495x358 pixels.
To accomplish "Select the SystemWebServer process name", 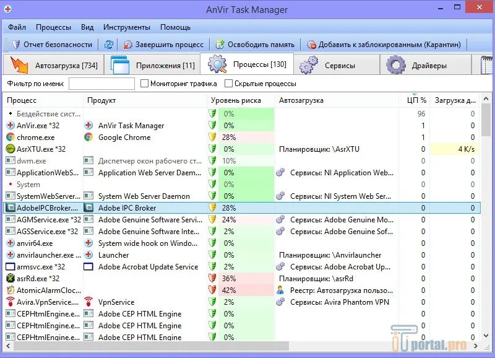I will pyautogui.click(x=49, y=196).
